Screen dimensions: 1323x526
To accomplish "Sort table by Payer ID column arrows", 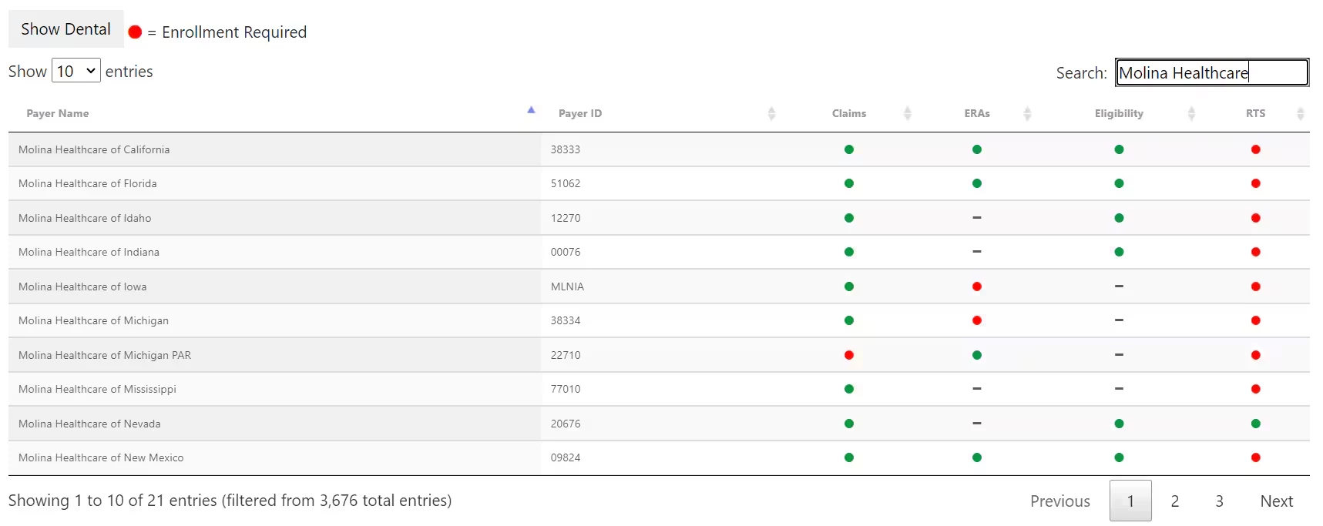I will 771,113.
